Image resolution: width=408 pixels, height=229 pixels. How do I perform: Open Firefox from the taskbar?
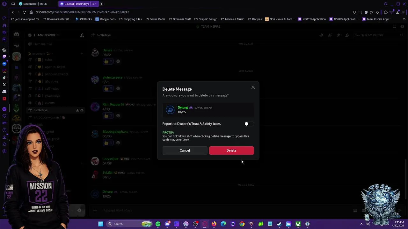pyautogui.click(x=214, y=224)
